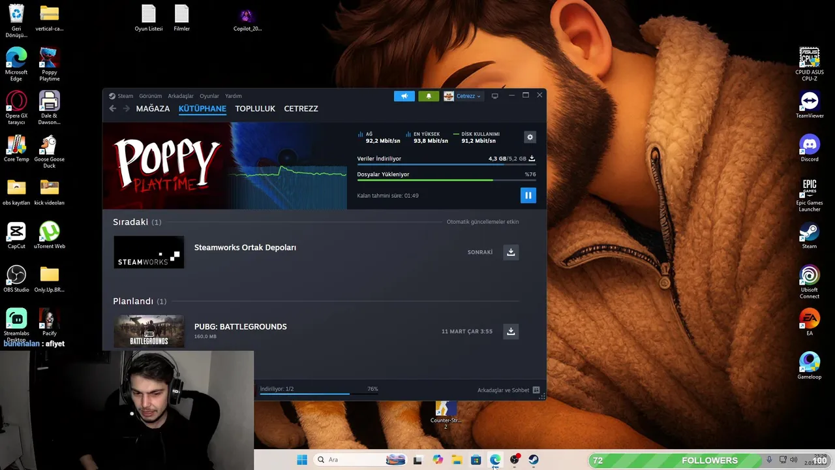Open Arkadaşlar ve Sohbet
835x470 pixels.
(508, 390)
